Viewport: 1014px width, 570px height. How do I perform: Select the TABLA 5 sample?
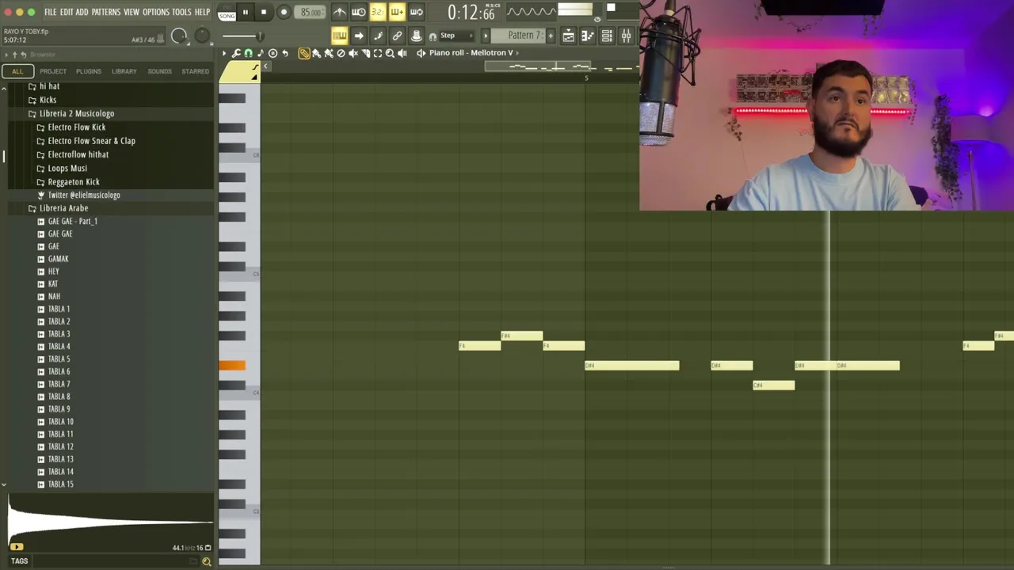pyautogui.click(x=59, y=359)
